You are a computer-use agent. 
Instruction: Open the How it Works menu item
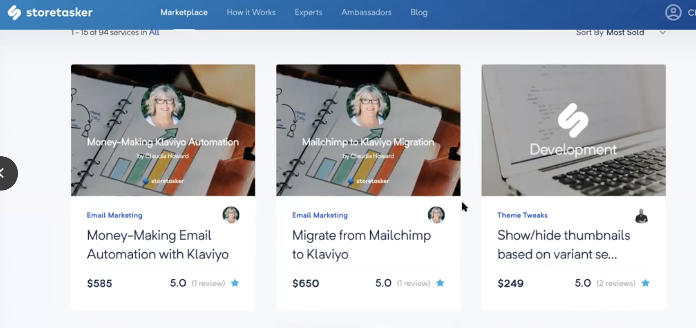pyautogui.click(x=251, y=12)
